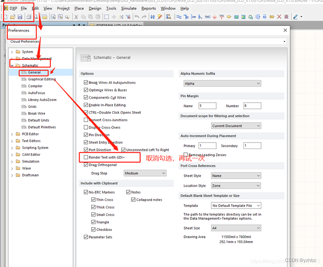Toggle Drag Orthogonal checkbox
This screenshot has height=267, width=323.
86,165
